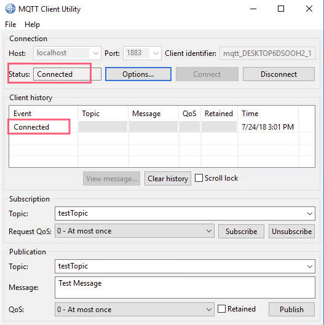Click the 7/24/18 3:01 PM time cell
The width and height of the screenshot is (324, 325).
click(268, 127)
